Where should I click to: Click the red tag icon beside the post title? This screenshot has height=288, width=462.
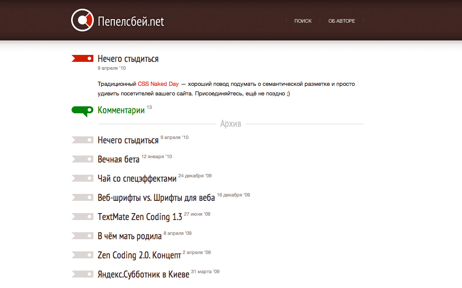tap(82, 58)
